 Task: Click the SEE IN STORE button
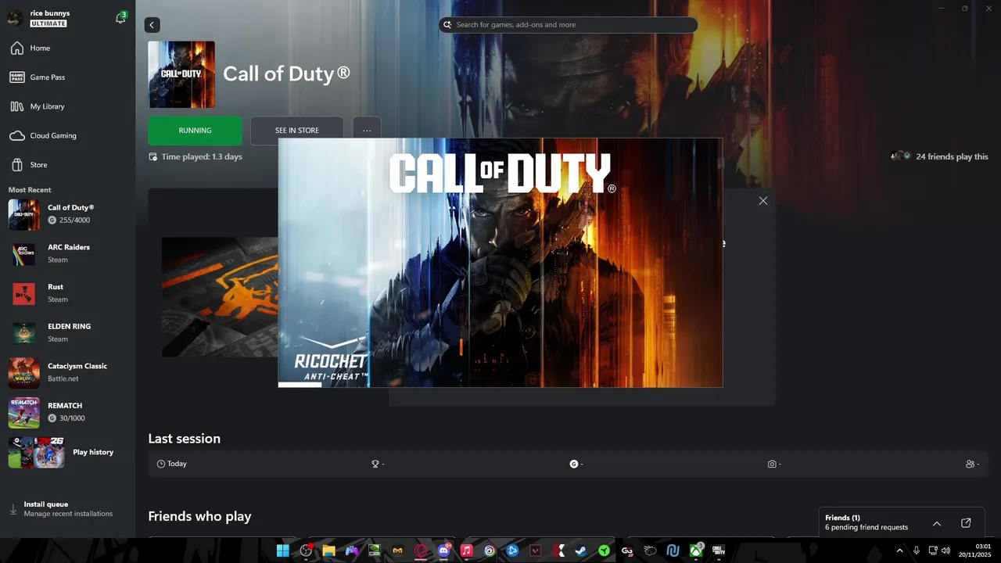(x=296, y=131)
